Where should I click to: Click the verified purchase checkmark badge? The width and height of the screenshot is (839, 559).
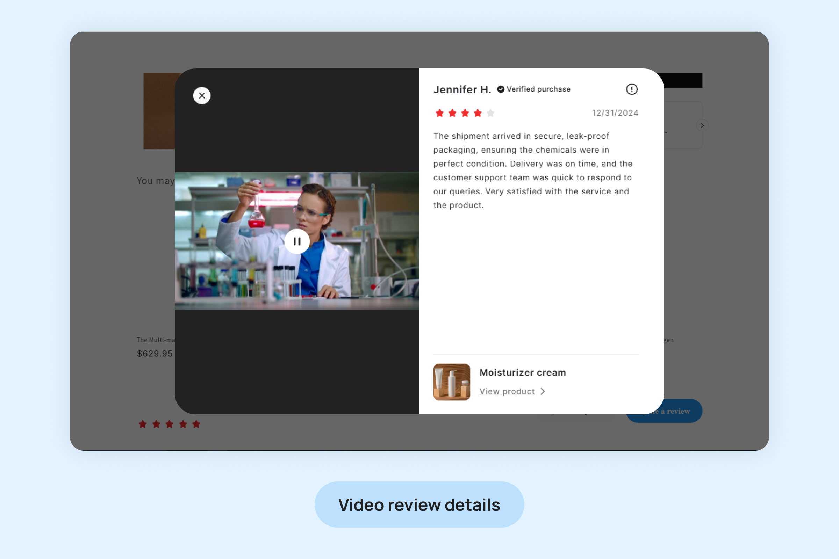[501, 89]
